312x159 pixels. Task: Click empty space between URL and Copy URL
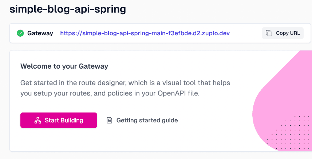(246, 33)
